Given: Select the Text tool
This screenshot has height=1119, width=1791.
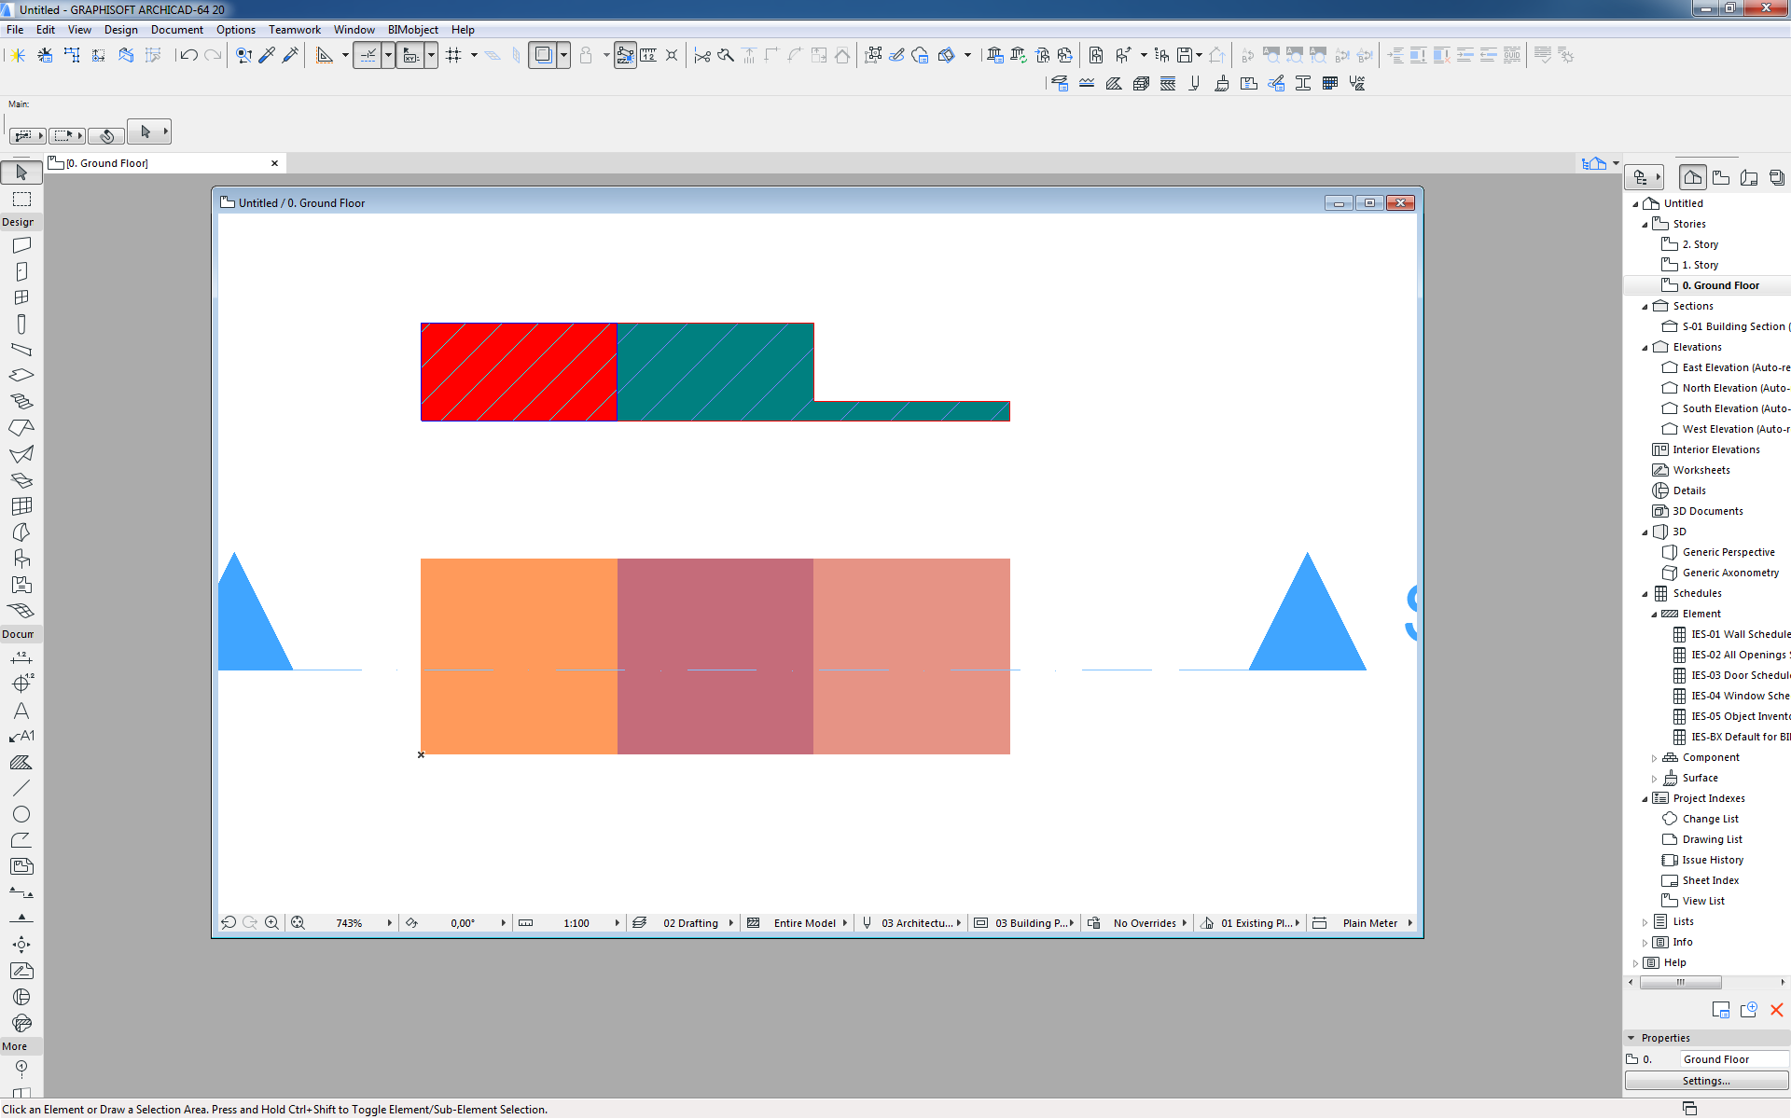Looking at the screenshot, I should coord(21,711).
